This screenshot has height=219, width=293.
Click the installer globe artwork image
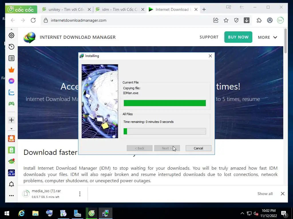(x=100, y=101)
